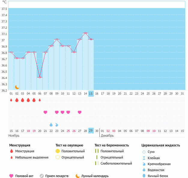Click the Половой акт heart icon in legend

pos(11,176)
